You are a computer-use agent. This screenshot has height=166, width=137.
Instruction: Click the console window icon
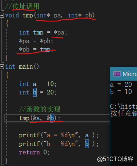click(117, 74)
